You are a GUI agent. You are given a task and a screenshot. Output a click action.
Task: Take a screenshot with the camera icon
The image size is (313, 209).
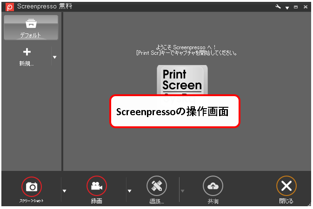[32, 187]
